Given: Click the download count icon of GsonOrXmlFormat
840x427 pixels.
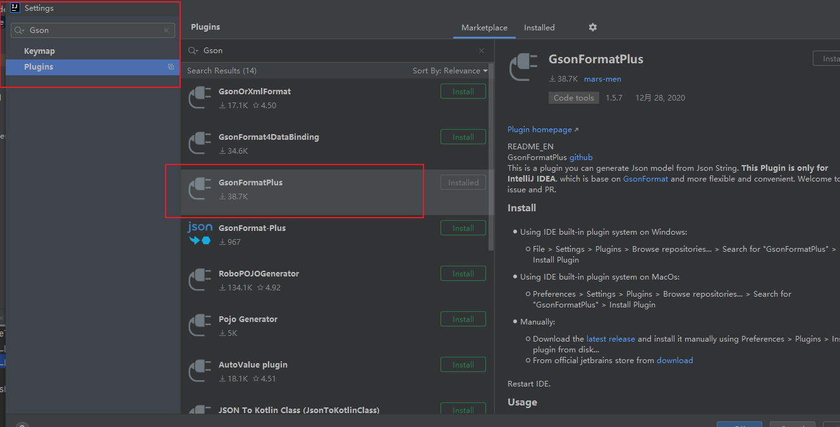Looking at the screenshot, I should (x=222, y=106).
